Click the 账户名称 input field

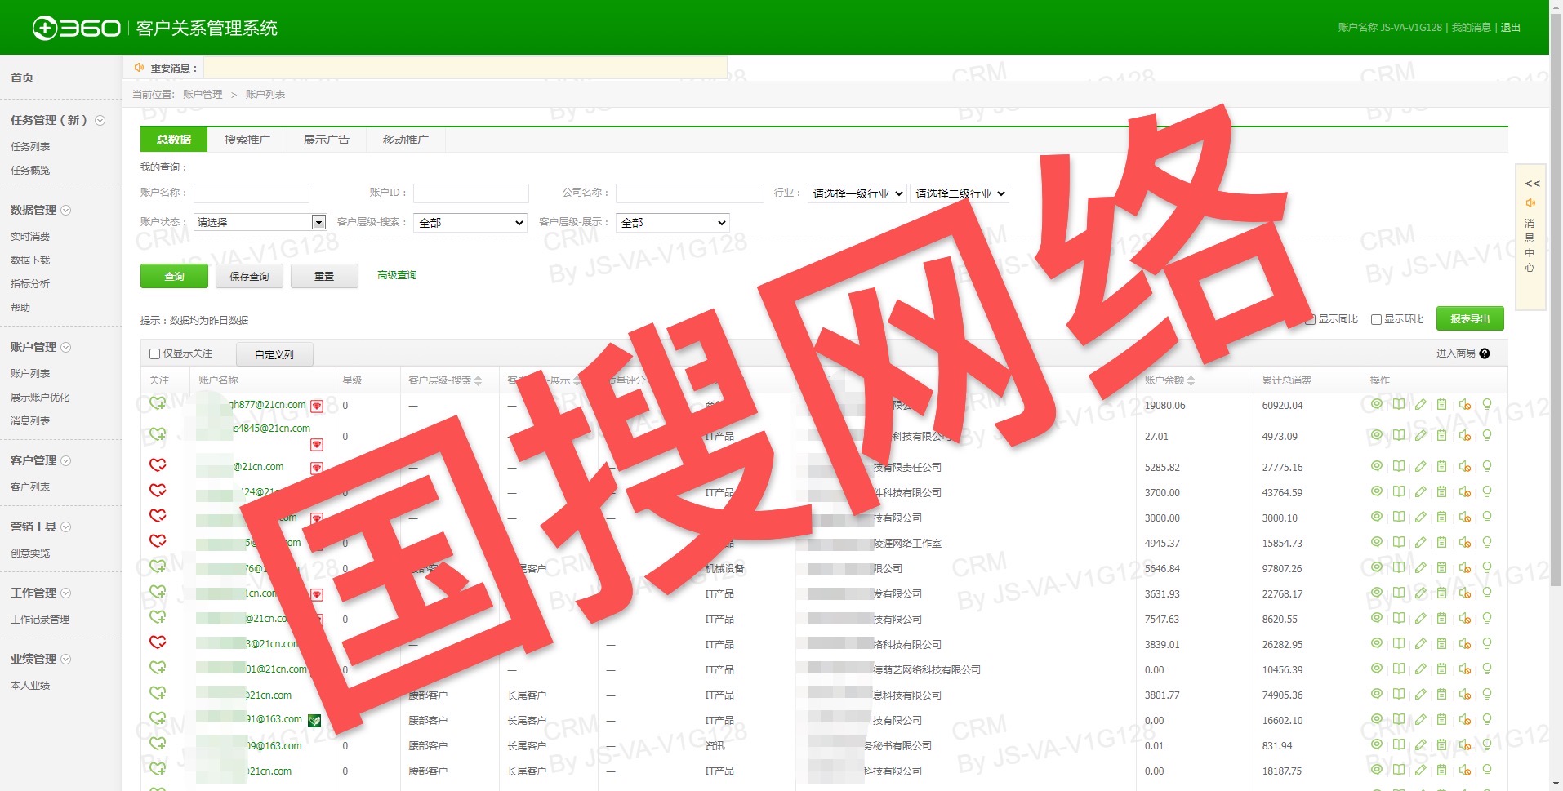(252, 193)
